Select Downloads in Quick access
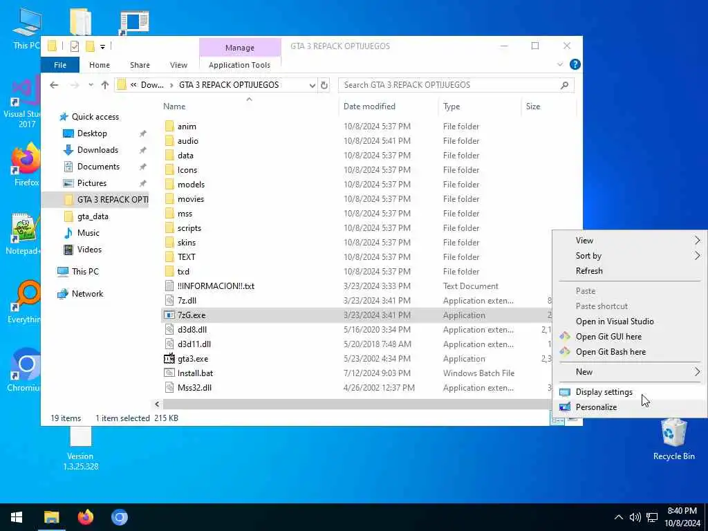The image size is (708, 531). coord(97,150)
